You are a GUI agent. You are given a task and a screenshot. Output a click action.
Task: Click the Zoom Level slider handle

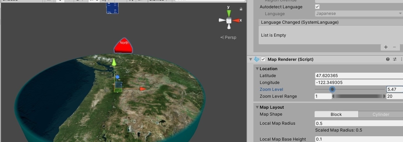pos(332,89)
